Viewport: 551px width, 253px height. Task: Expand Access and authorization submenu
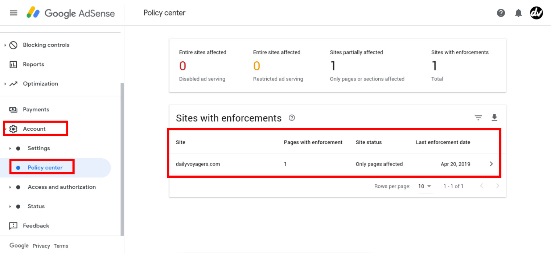(x=10, y=187)
